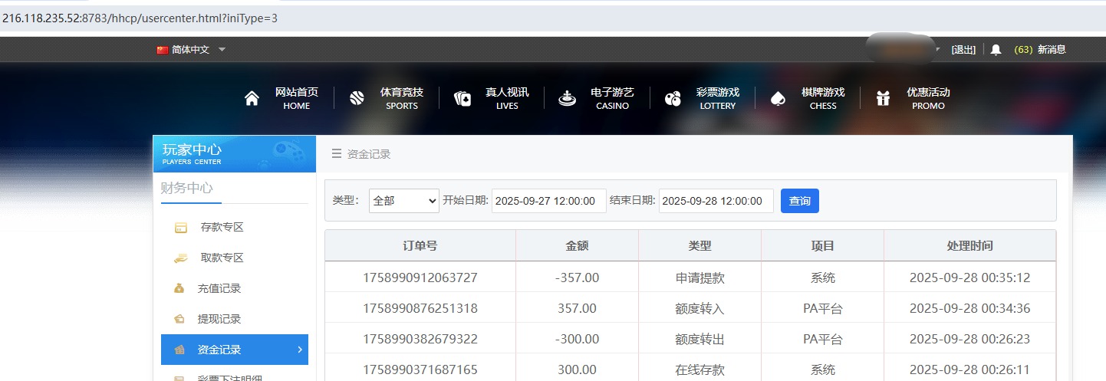Open 取款专区 in sidebar
The image size is (1106, 381).
click(x=222, y=258)
